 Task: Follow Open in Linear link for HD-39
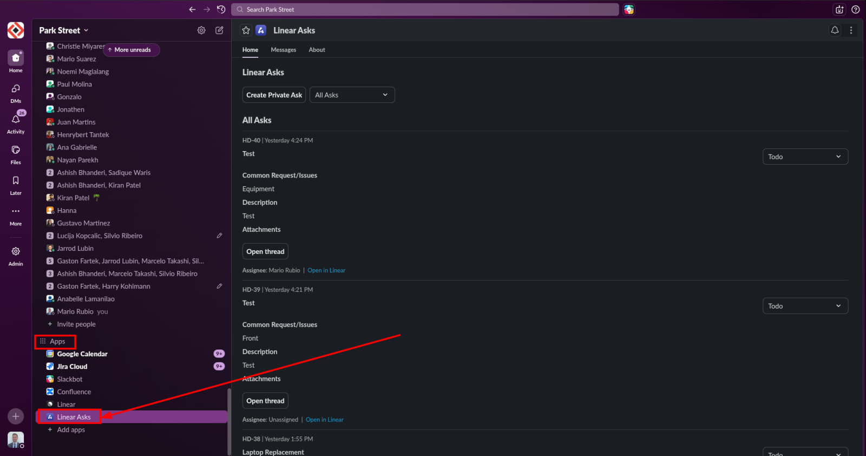click(x=325, y=420)
